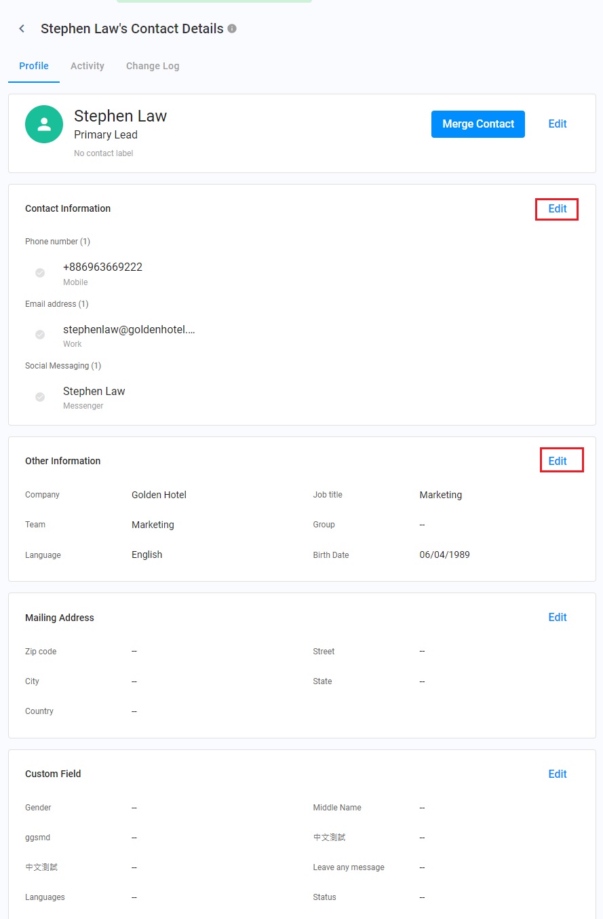Open the Profile tab
The width and height of the screenshot is (603, 919).
point(34,66)
